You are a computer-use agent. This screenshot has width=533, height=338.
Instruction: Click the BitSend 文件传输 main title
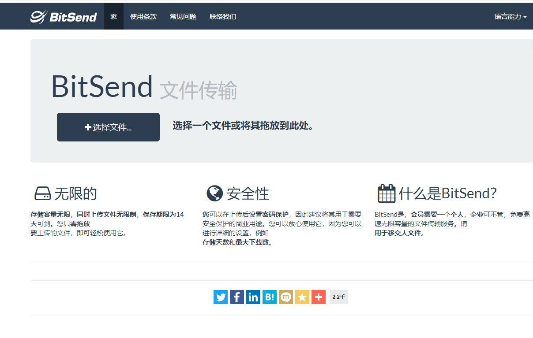tap(144, 87)
